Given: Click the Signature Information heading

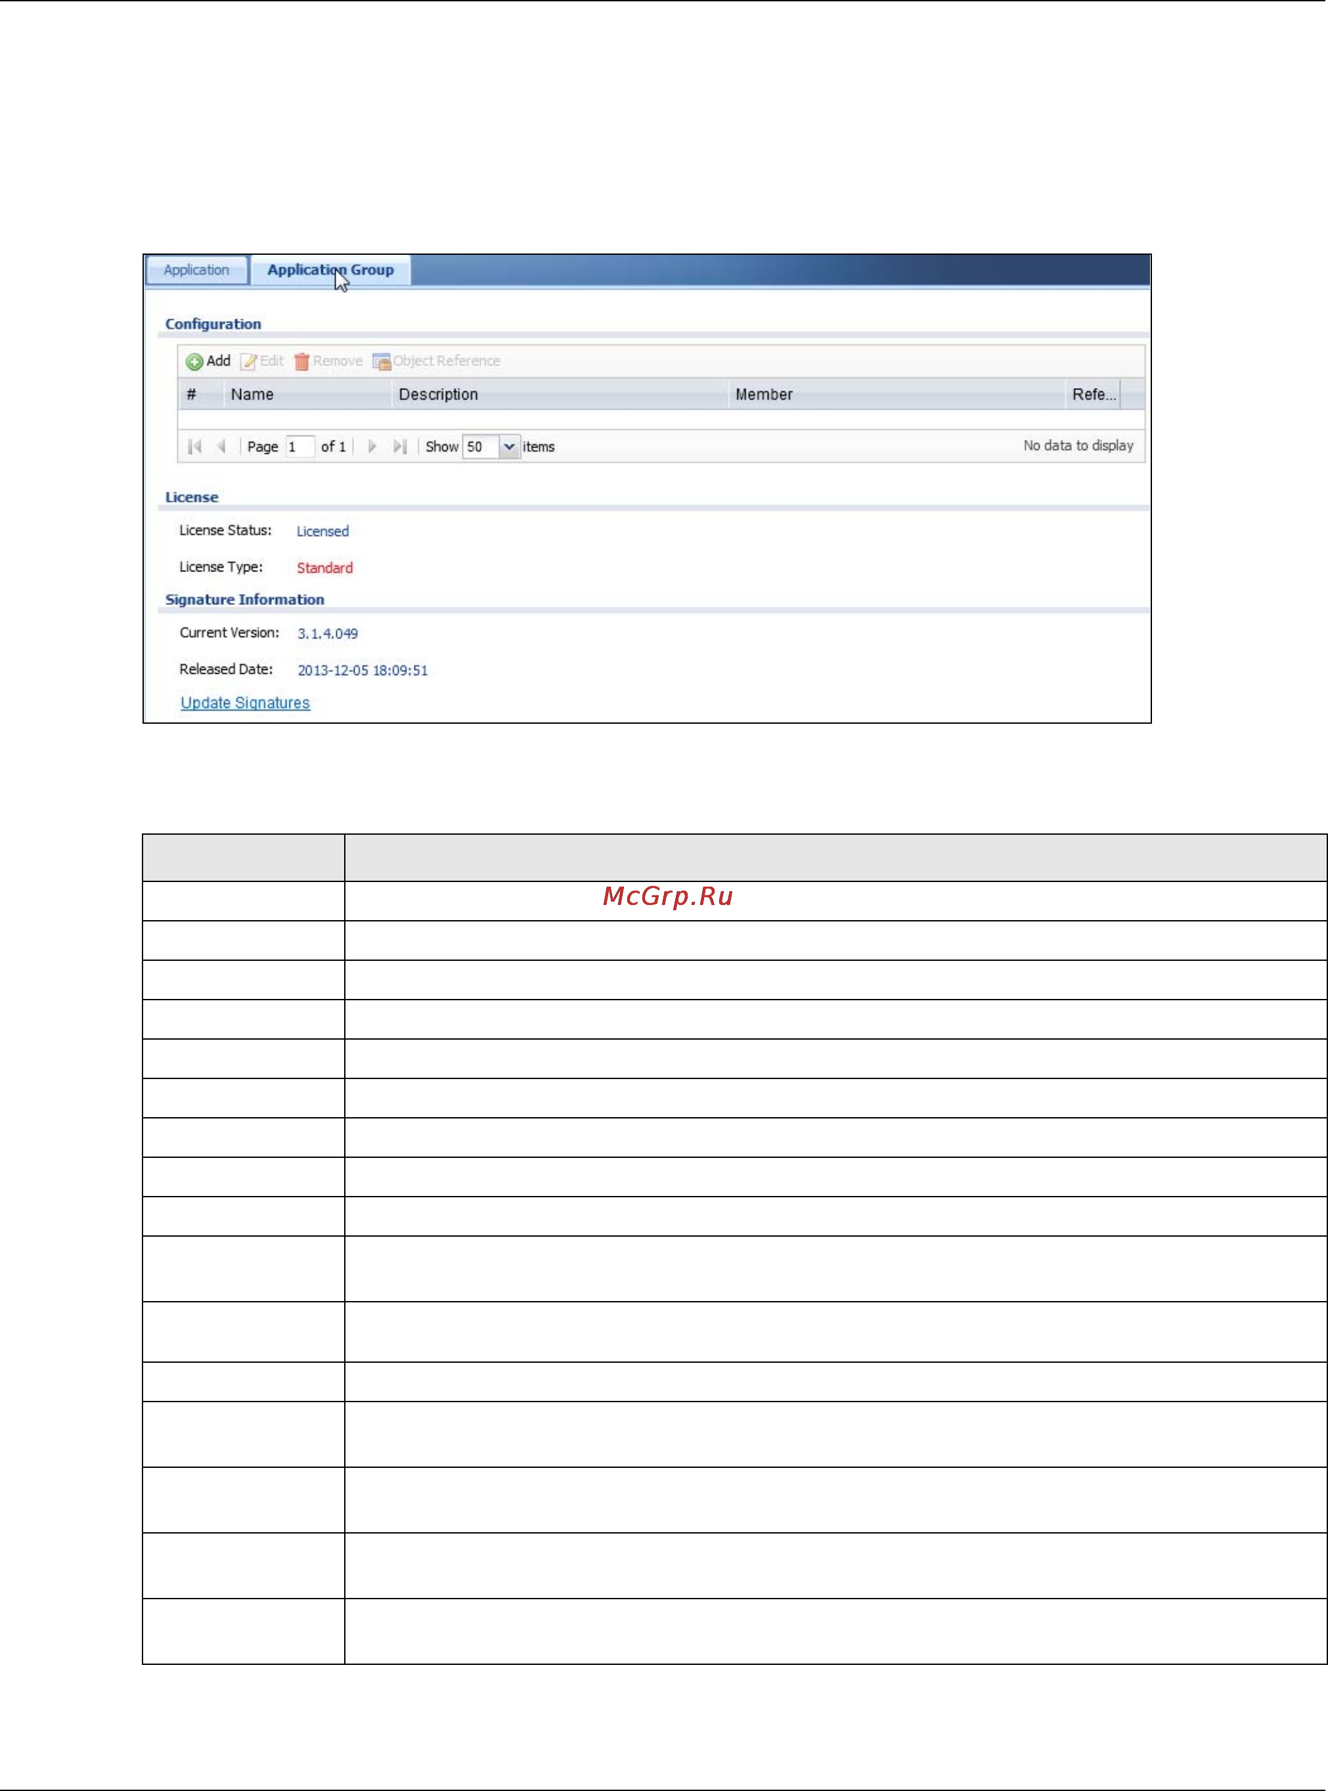Looking at the screenshot, I should tap(244, 600).
